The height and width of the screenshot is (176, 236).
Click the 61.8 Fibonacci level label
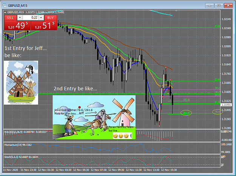tap(217, 102)
